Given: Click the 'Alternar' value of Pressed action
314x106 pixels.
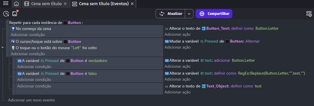Looking at the screenshot, I should (x=252, y=41).
